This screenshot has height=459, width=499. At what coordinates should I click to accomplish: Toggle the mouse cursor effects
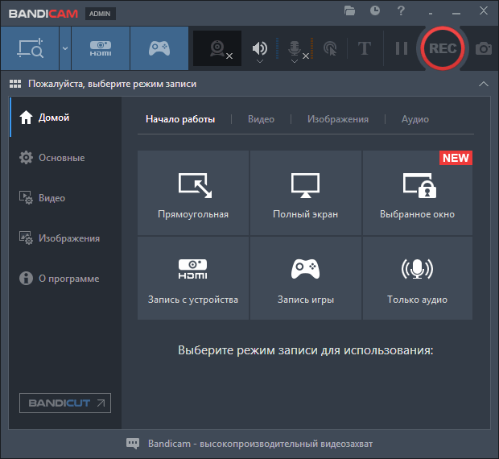330,48
